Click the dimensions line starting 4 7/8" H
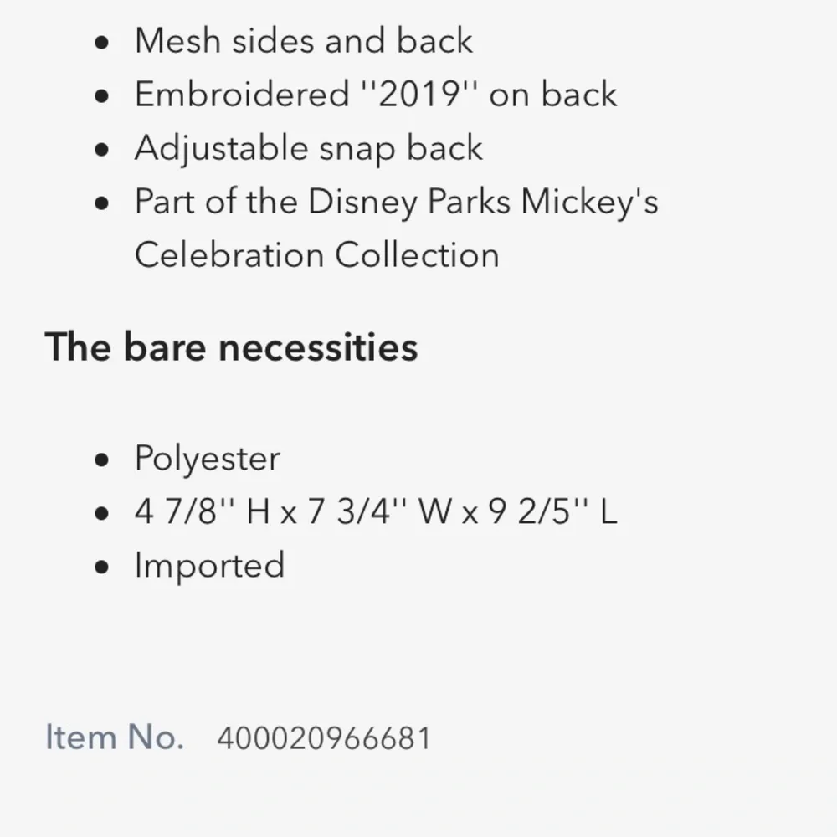The width and height of the screenshot is (837, 837). 376,511
